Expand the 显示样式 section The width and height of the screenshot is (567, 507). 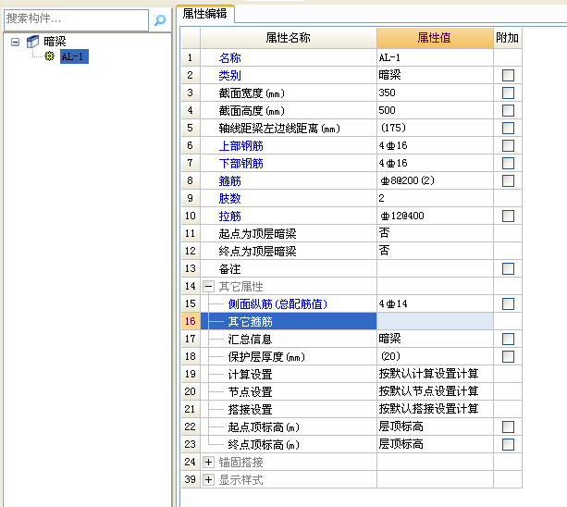pos(209,479)
